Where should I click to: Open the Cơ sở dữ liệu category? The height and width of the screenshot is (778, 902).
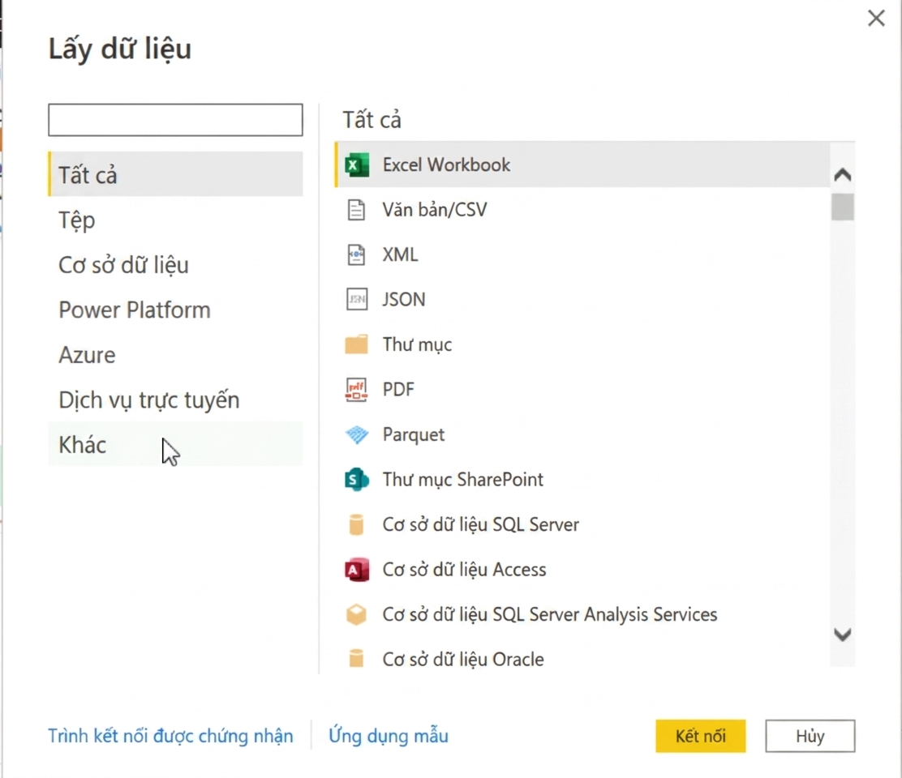pos(175,265)
